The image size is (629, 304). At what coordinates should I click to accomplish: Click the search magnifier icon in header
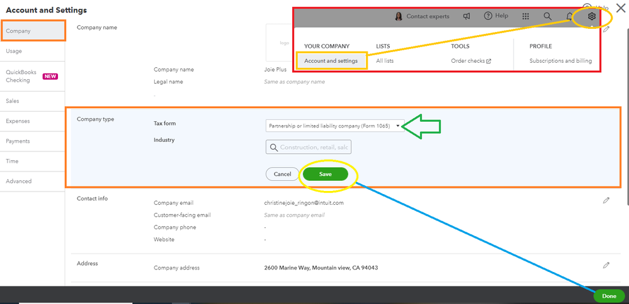548,16
